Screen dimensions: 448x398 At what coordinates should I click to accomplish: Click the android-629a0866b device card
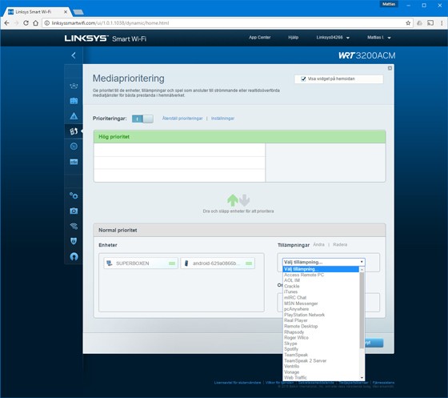pyautogui.click(x=218, y=263)
